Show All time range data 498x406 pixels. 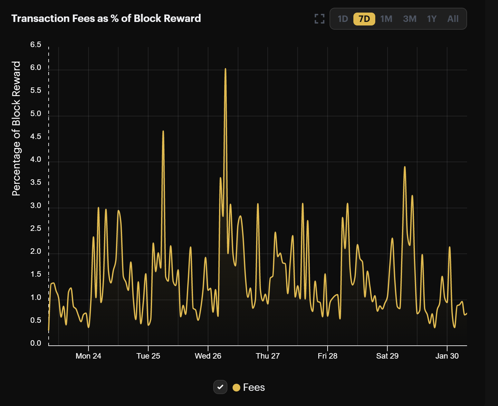pos(453,19)
